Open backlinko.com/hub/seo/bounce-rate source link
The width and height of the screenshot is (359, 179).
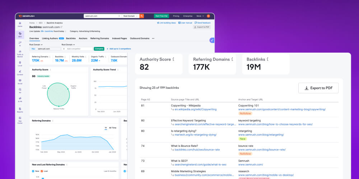point(197,150)
